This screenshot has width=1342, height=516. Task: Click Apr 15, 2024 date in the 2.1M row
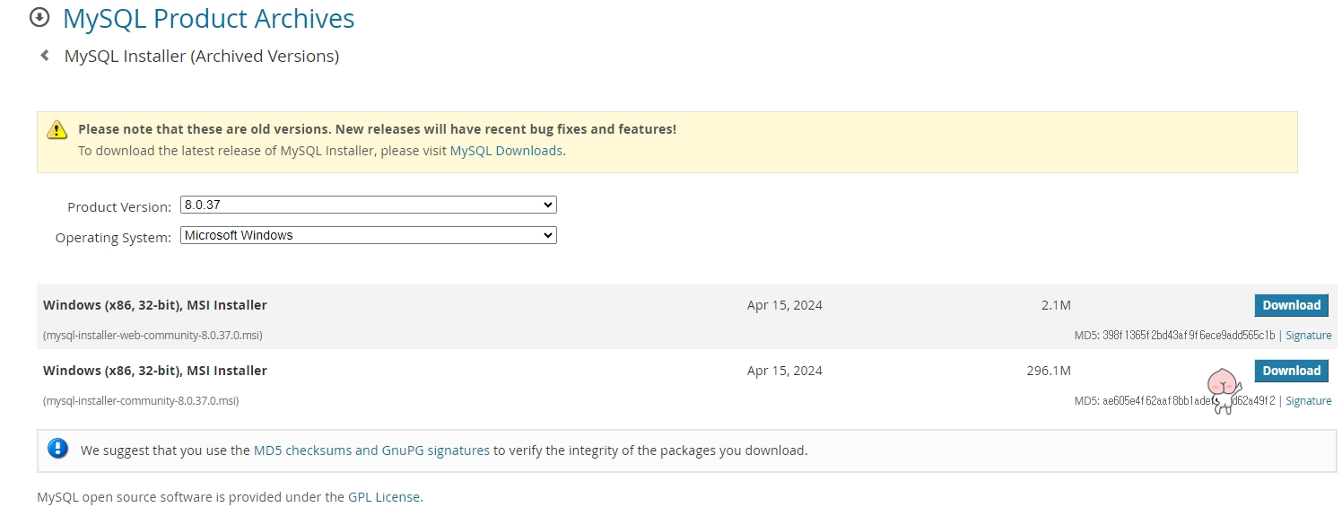(x=784, y=305)
